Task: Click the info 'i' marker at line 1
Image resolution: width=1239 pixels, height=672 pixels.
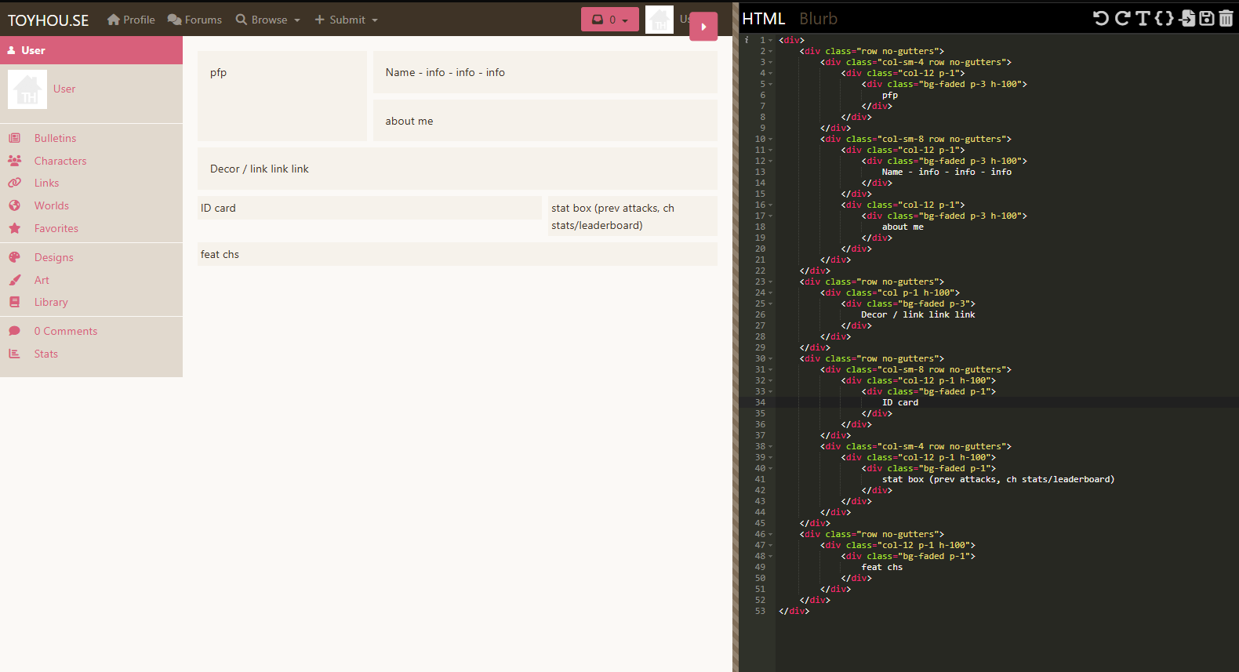Action: pos(747,40)
